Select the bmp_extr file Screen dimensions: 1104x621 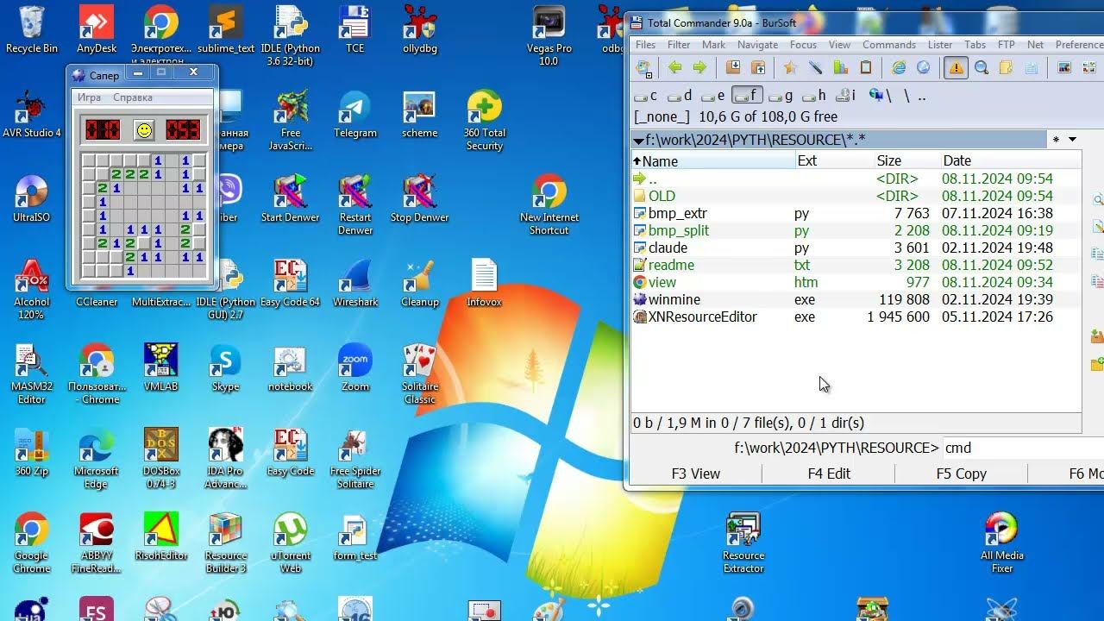click(x=856, y=213)
